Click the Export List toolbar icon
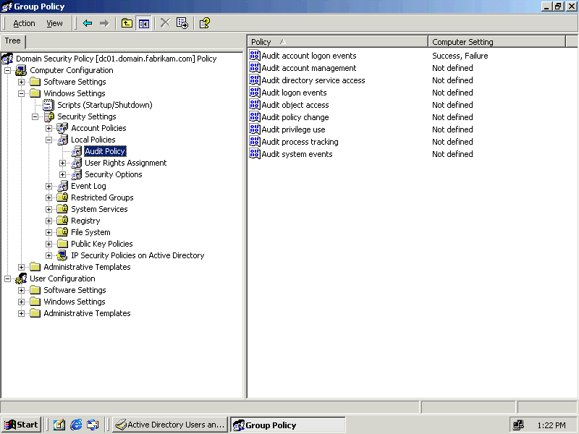The width and height of the screenshot is (579, 434). (x=182, y=23)
